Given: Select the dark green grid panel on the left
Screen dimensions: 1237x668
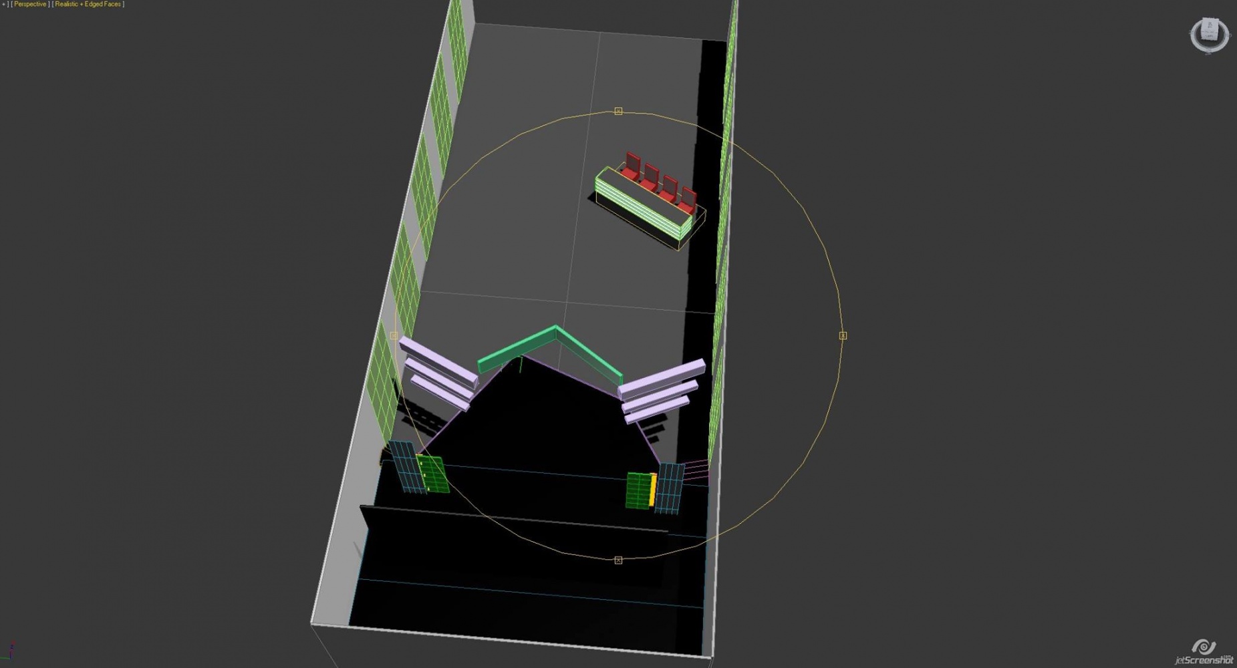Looking at the screenshot, I should click(433, 474).
